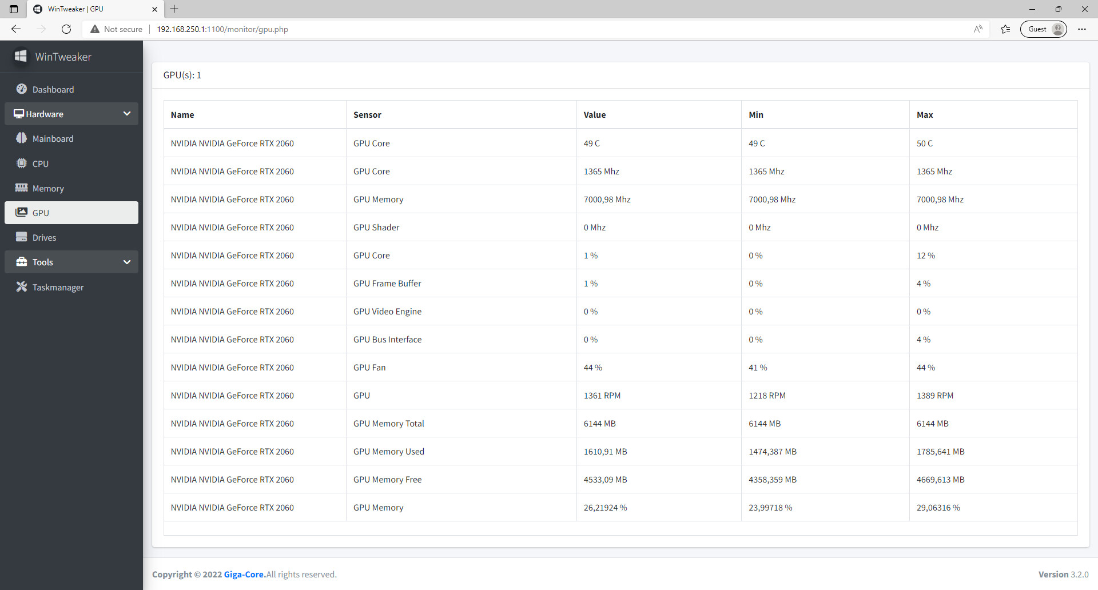The height and width of the screenshot is (590, 1098).
Task: Open the Giga-Core copyright link
Action: click(x=244, y=574)
